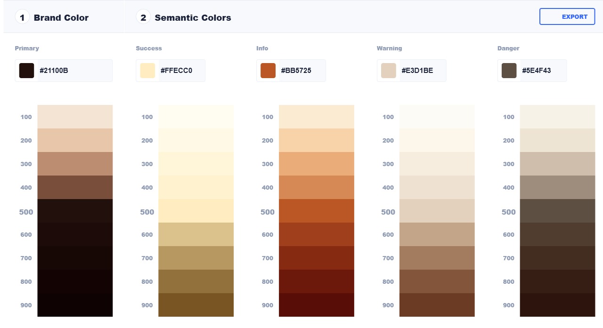Select shade 500 in the Primary column
The width and height of the screenshot is (603, 328).
coord(75,211)
